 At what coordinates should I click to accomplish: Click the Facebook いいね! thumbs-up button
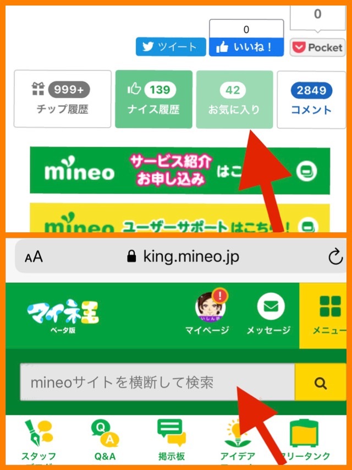point(246,47)
